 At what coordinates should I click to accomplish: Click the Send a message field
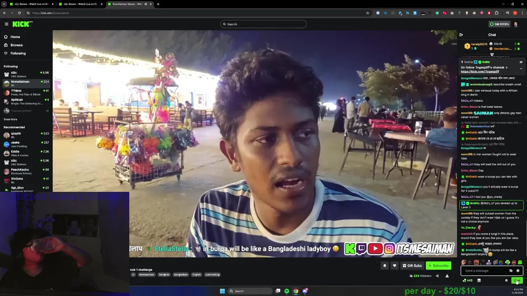point(485,271)
